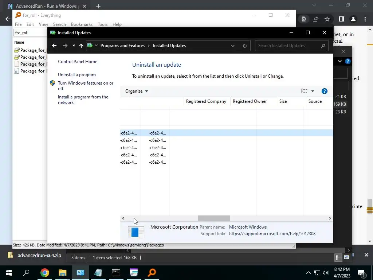The image size is (373, 280).
Task: Open Edit menu in Everything window
Action: click(x=30, y=24)
